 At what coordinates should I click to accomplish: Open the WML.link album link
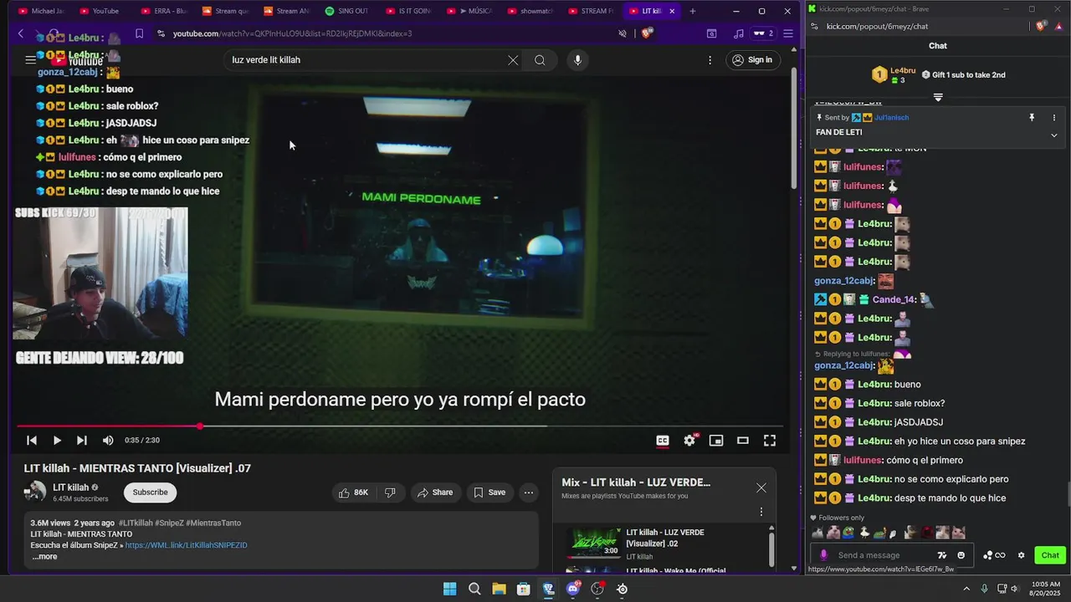tap(186, 545)
